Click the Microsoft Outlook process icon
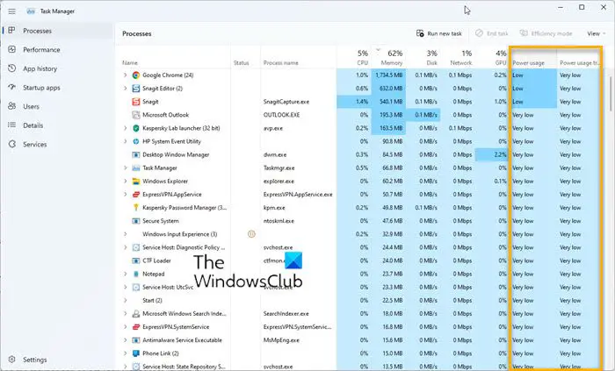 tap(135, 115)
